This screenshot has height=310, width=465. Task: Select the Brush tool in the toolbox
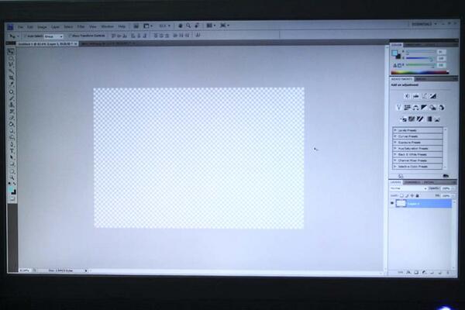(12, 98)
